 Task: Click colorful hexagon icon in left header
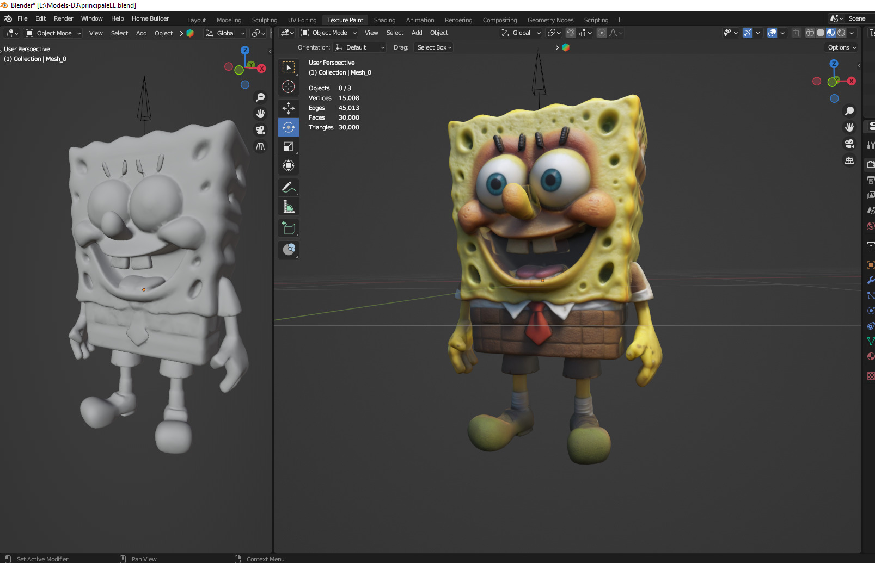(x=190, y=33)
